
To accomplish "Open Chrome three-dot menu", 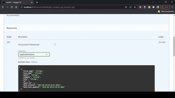I will [x=172, y=7].
